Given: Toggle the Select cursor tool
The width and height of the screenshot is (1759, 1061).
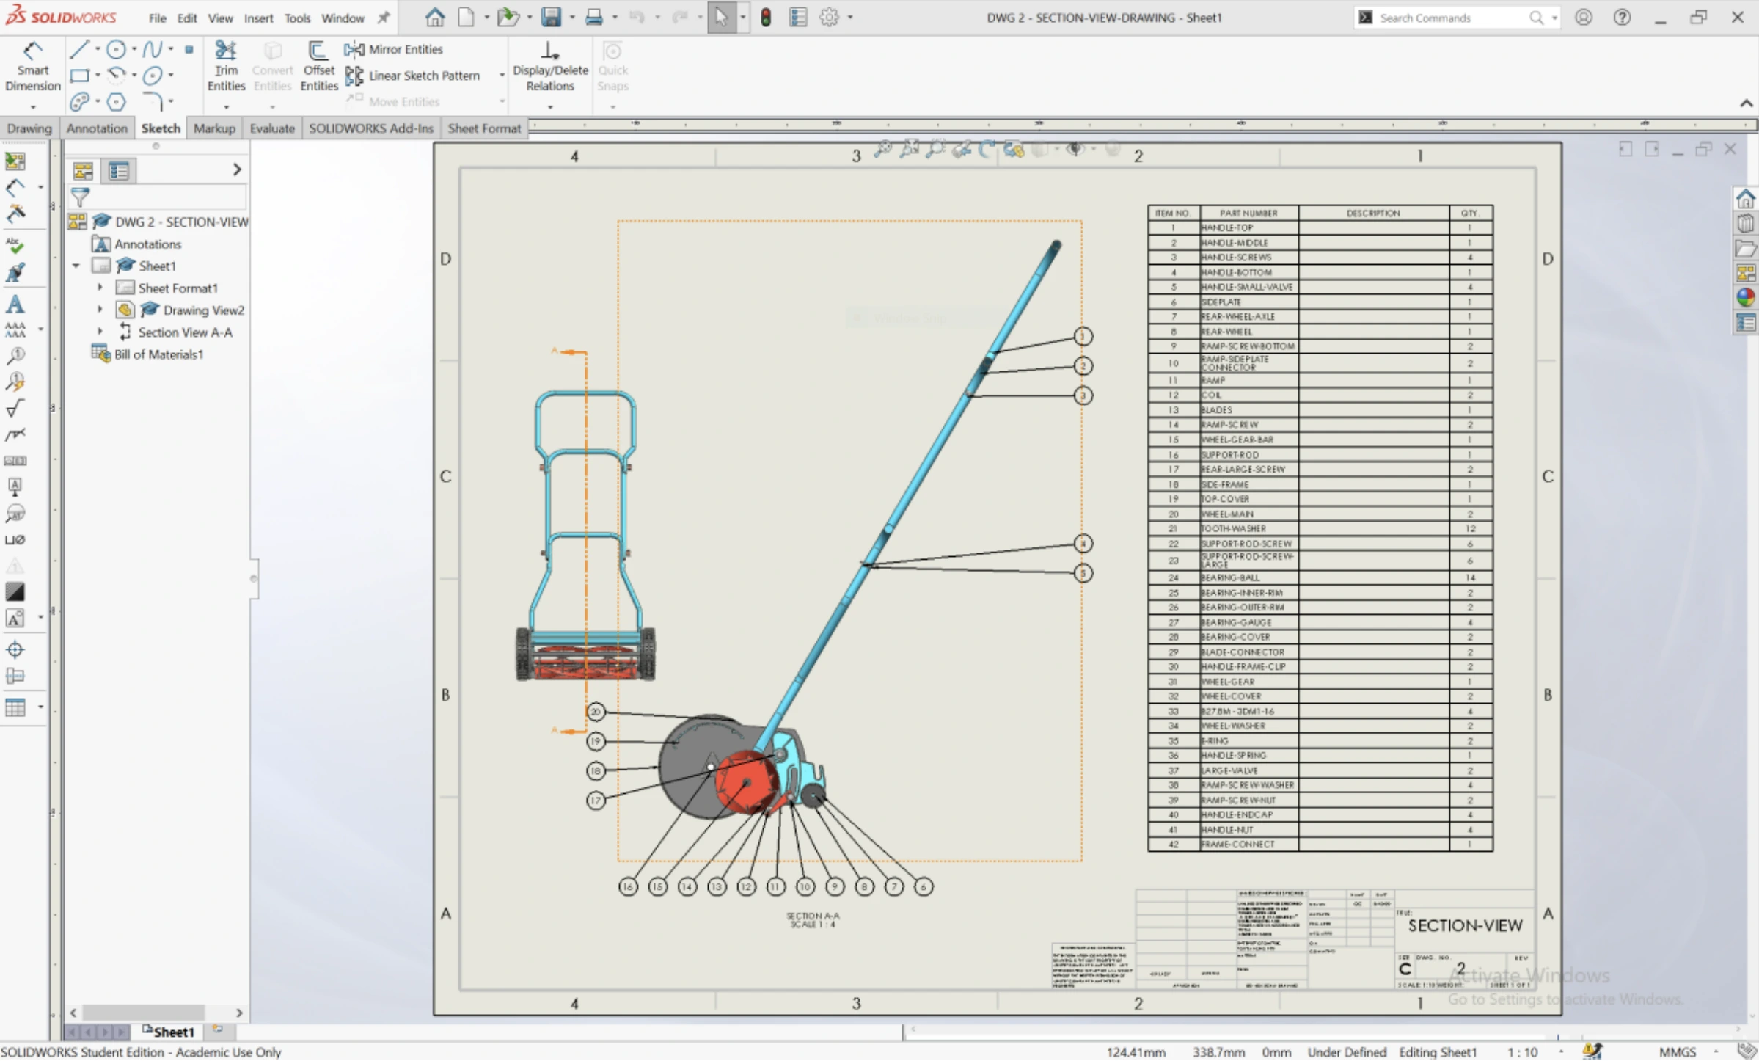Looking at the screenshot, I should (x=721, y=17).
